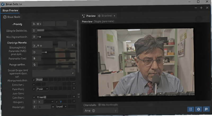Click the Q box of Pecrge sertive row

coord(34,65)
